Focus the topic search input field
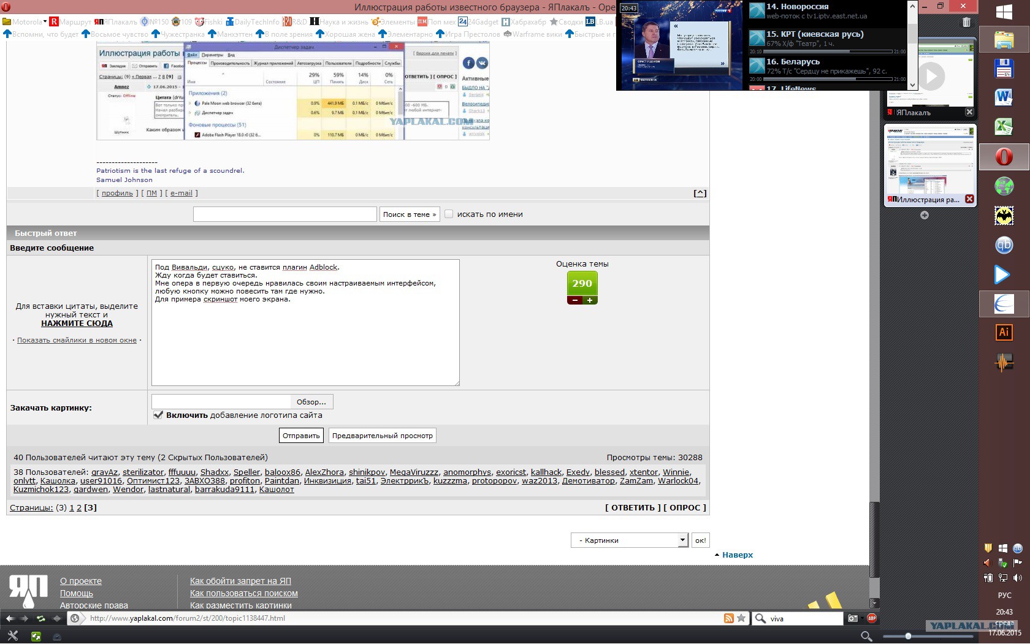1030x644 pixels. point(285,214)
